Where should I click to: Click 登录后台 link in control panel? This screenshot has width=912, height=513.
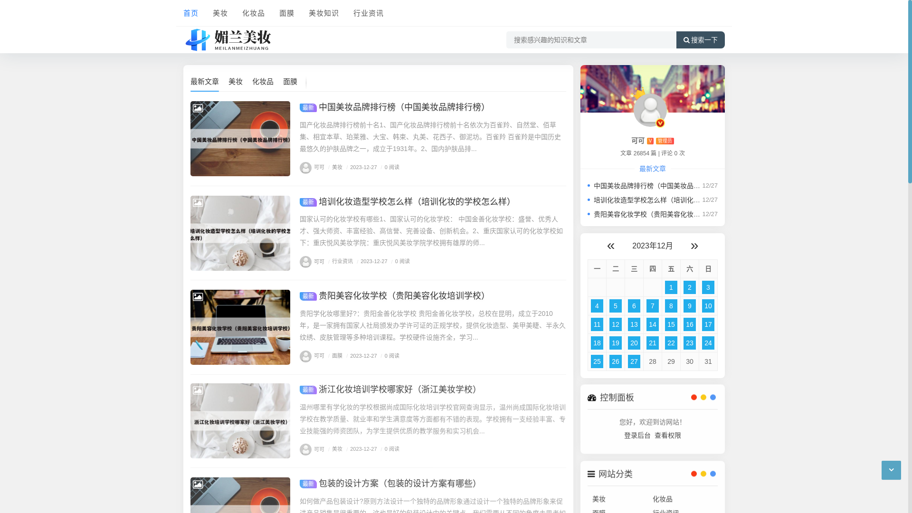637,436
